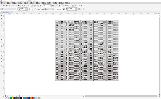
Task: Select the Drop Shadow tool
Action: pyautogui.click(x=2, y=50)
